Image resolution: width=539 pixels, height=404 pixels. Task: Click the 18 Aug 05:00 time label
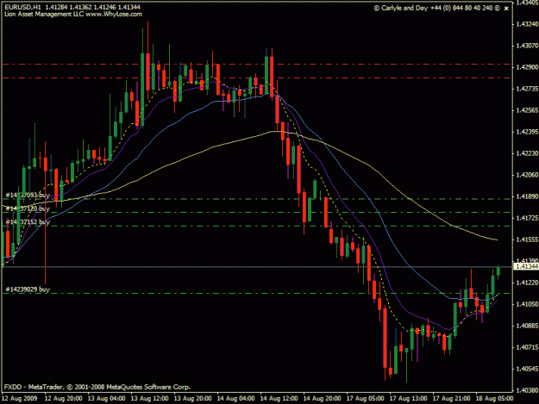point(495,399)
